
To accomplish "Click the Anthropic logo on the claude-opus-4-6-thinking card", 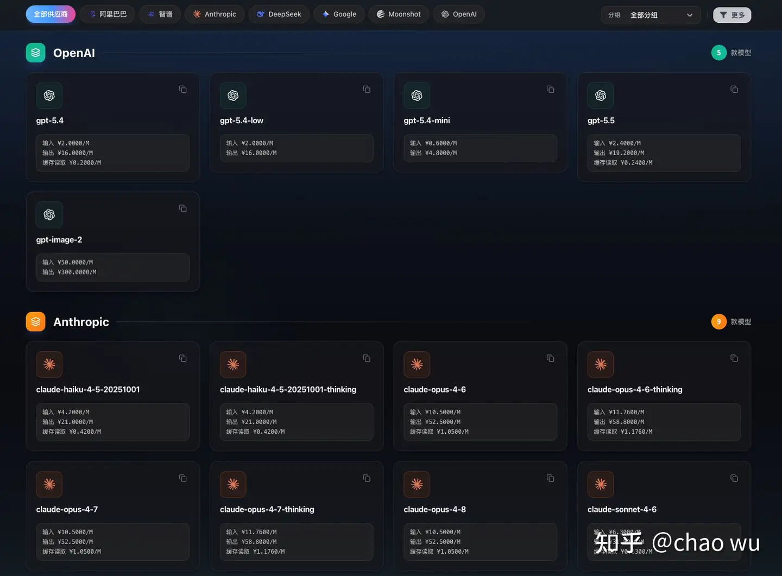I will pyautogui.click(x=601, y=364).
